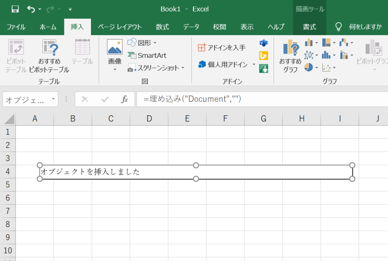Open the 書式 tab under 描画ツール
This screenshot has height=261, width=388.
[309, 27]
